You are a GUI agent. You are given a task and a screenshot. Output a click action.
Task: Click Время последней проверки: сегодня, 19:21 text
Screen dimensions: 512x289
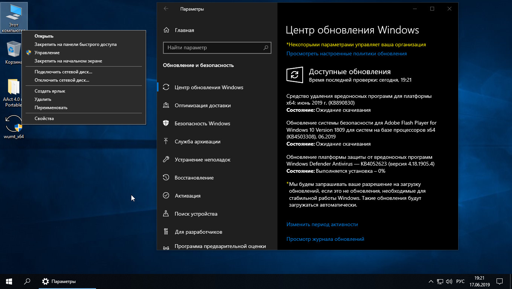(x=360, y=80)
